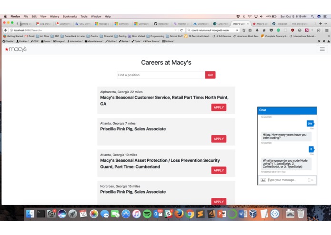This screenshot has height=235, width=331.
Task: Expand the list all tabs chevron
Action: point(326,24)
